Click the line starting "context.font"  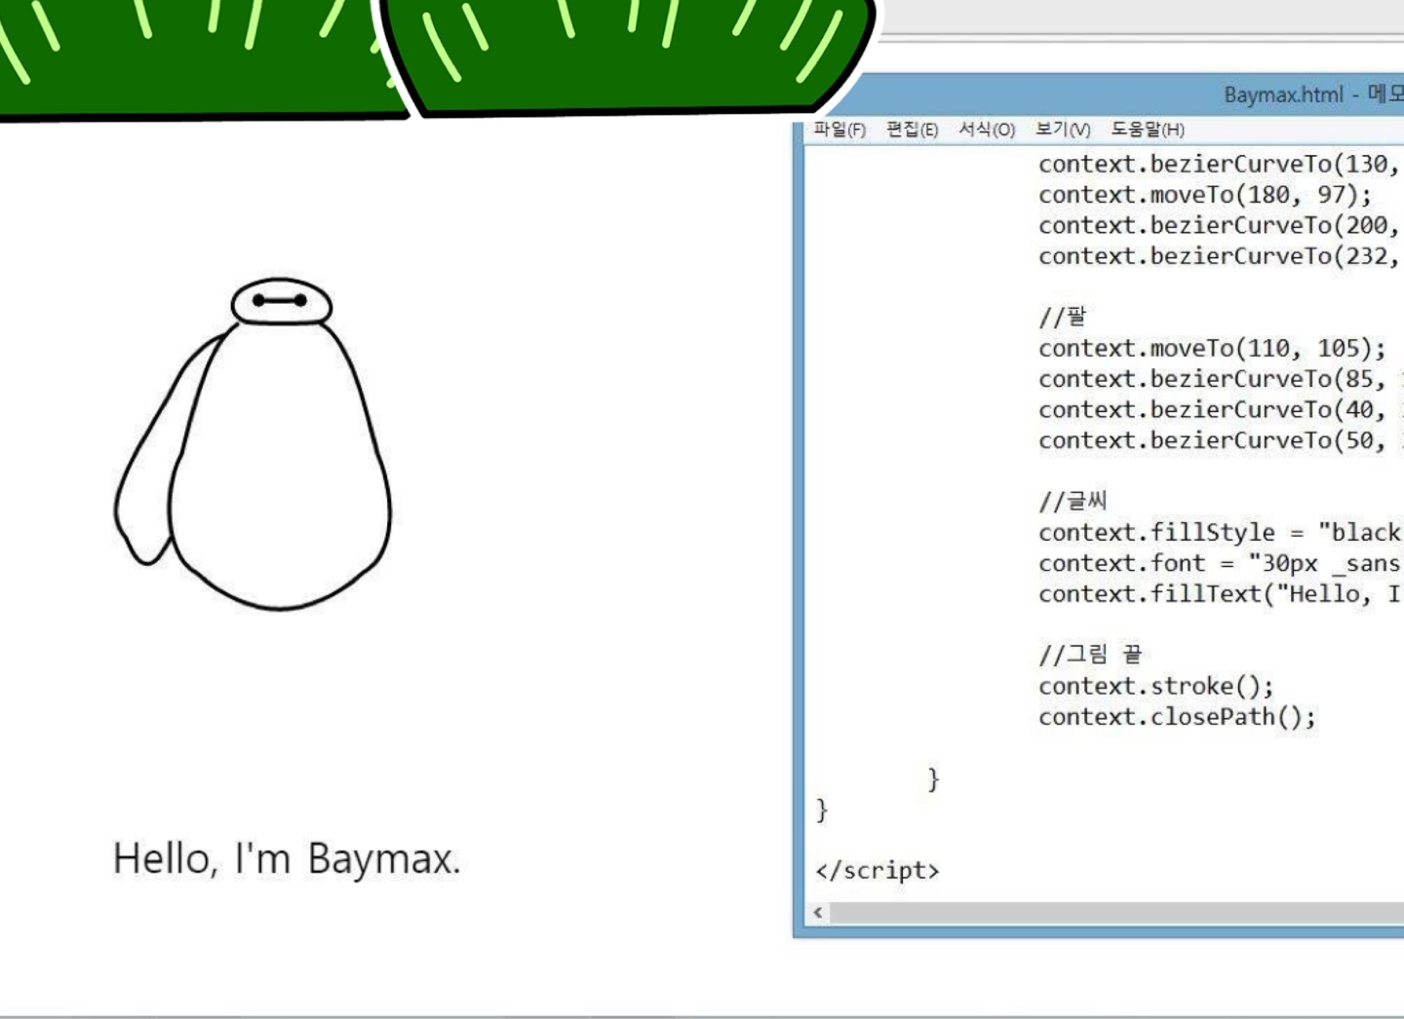1220,563
